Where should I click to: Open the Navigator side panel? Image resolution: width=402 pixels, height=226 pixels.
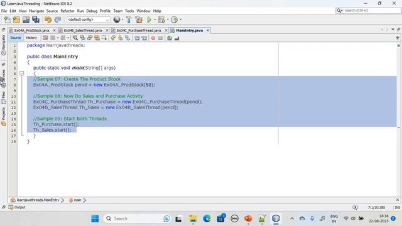4,45
